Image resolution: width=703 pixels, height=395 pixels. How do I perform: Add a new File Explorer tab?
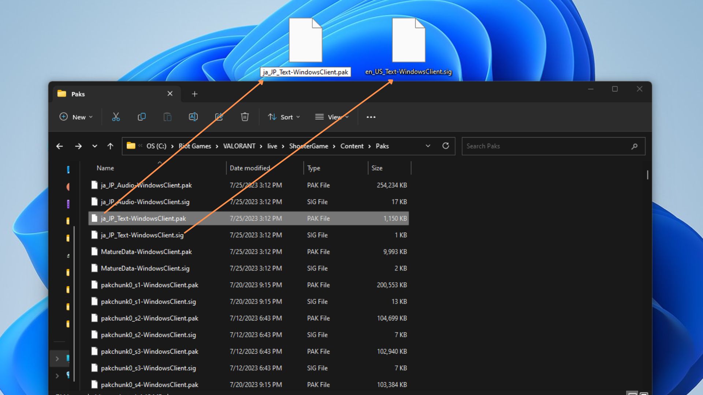coord(195,94)
